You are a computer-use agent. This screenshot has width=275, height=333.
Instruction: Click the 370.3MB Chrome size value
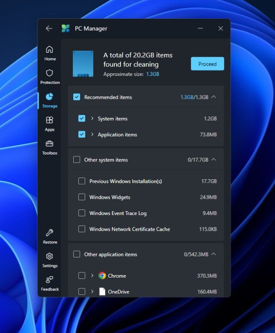207,276
